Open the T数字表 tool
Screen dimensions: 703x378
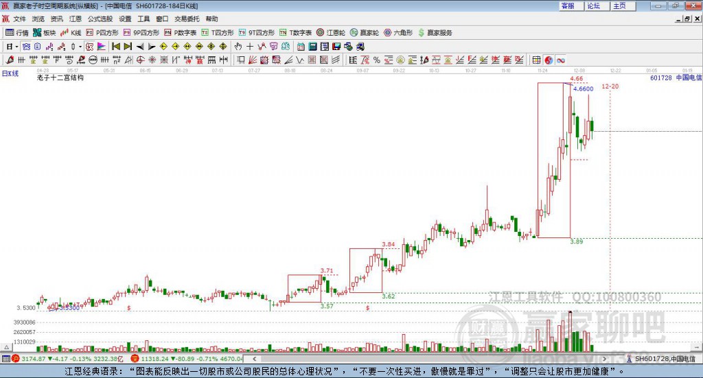point(295,33)
